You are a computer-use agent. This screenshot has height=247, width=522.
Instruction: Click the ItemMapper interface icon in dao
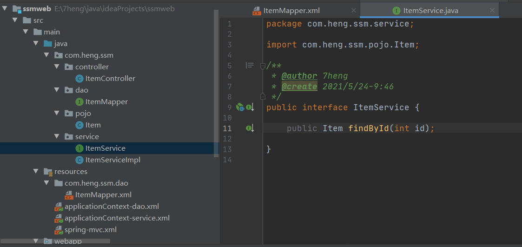pos(79,102)
